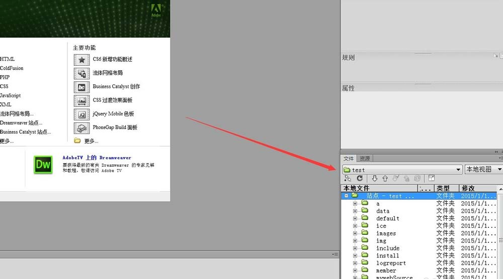
Task: Expand the img folder
Action: click(355, 240)
